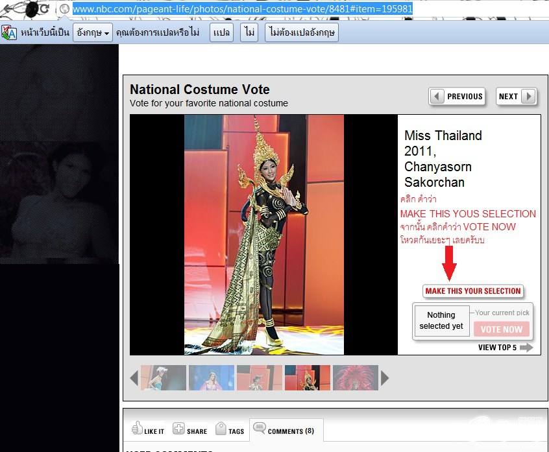Click the right arrow of the thumbnail strip
Screen dimensions: 549x452
point(384,378)
